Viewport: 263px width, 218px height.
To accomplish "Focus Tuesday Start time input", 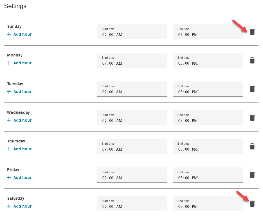I will [x=132, y=89].
